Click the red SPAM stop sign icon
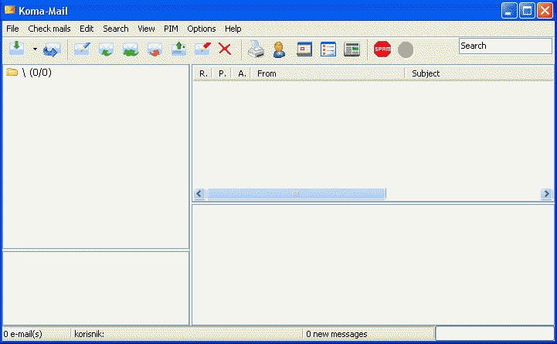The width and height of the screenshot is (557, 344). [x=382, y=49]
